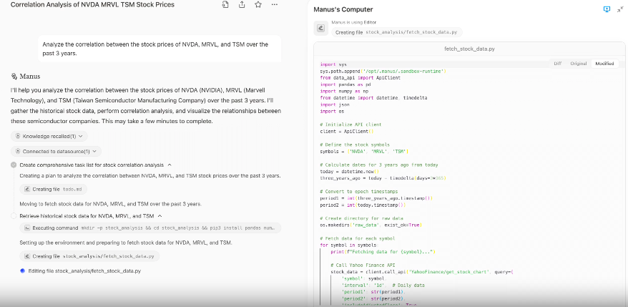Screen dimensions: 628x307
Task: Click the comment '# Call Yahoo Finance API'
Action: point(363,265)
